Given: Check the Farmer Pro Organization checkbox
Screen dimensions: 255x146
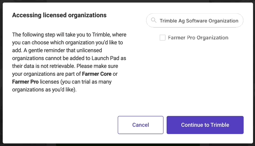Looking at the screenshot, I should [162, 38].
